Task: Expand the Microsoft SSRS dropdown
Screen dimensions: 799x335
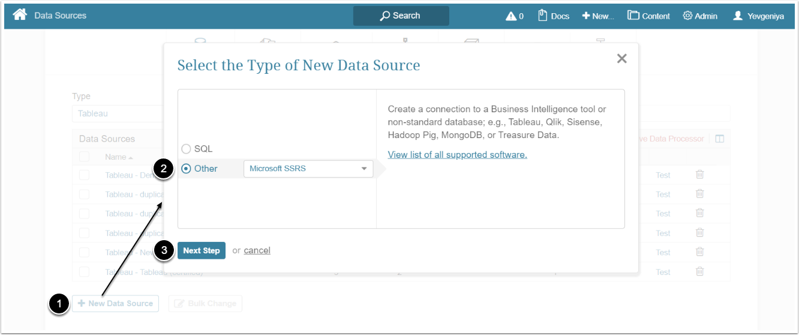Action: 308,169
